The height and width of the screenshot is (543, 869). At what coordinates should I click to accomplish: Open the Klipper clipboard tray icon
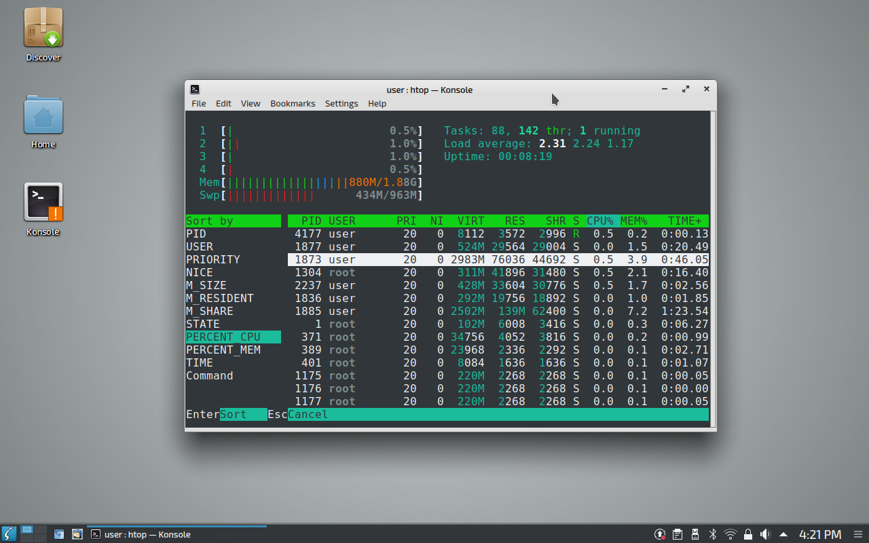coord(677,534)
